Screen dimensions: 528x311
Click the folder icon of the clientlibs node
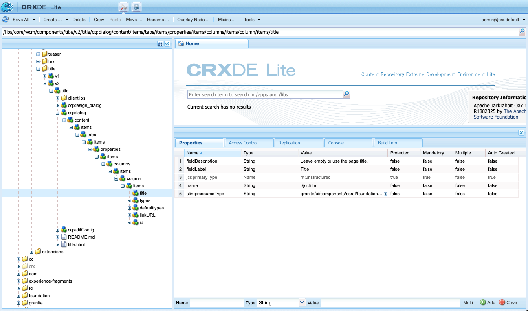(x=64, y=98)
